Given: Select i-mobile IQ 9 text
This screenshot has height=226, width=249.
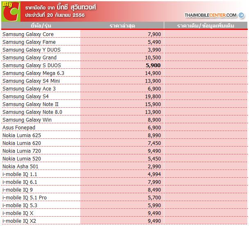Looking at the screenshot, I should 18,190.
